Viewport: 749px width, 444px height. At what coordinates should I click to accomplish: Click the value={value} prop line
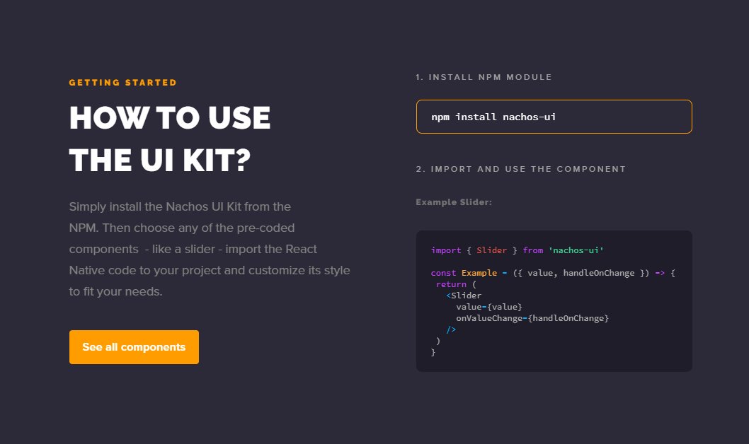488,307
